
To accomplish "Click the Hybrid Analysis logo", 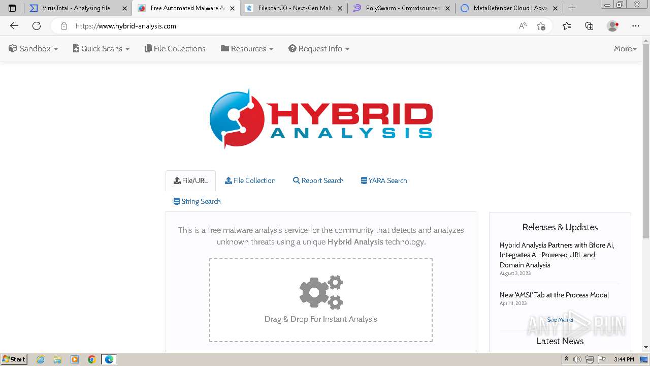I will (321, 118).
